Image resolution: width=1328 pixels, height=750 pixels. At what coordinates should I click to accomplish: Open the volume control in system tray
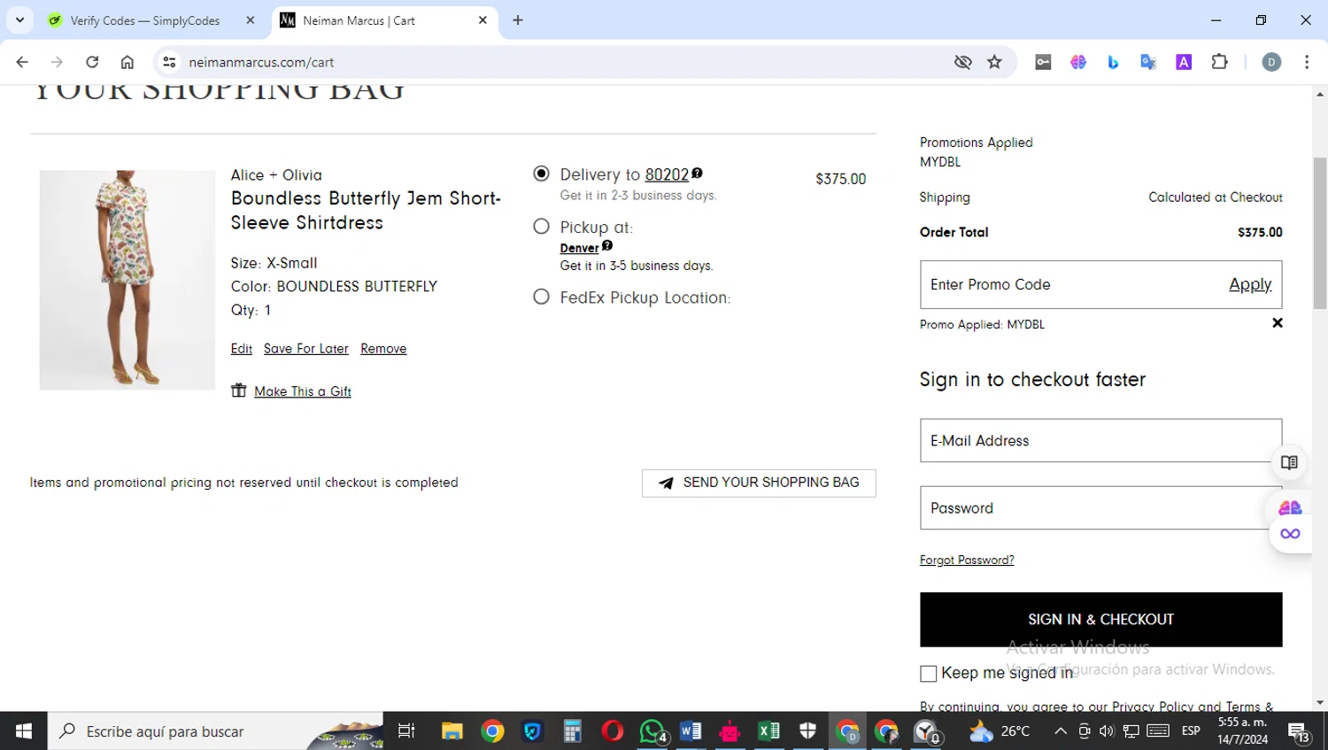pos(1107,731)
